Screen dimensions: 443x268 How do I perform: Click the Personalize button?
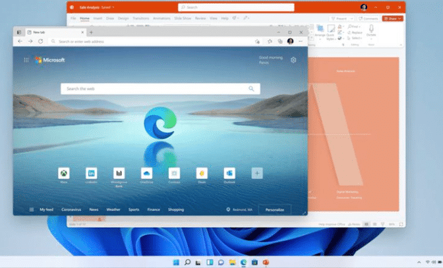point(274,209)
